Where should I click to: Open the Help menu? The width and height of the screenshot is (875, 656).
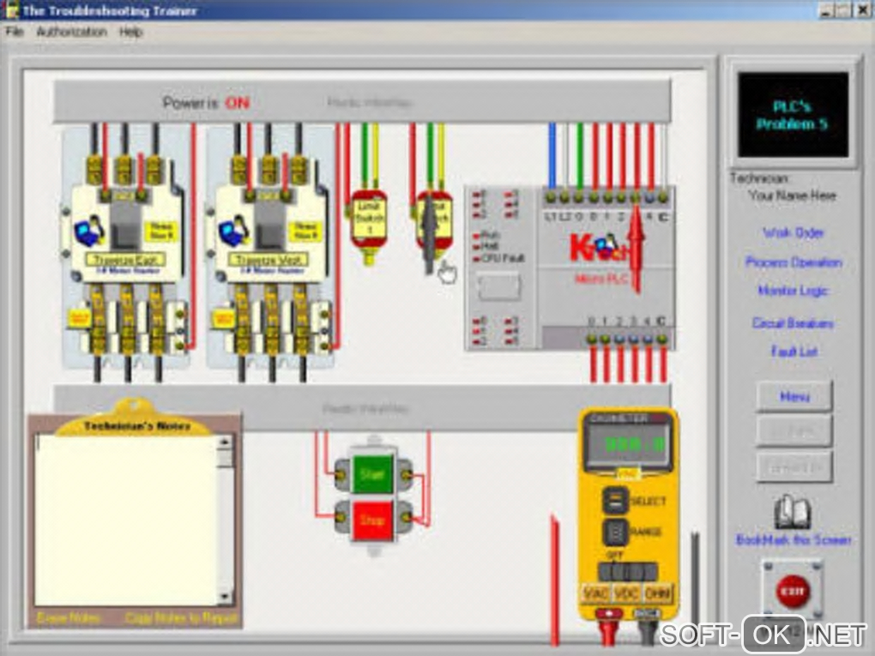pyautogui.click(x=130, y=32)
